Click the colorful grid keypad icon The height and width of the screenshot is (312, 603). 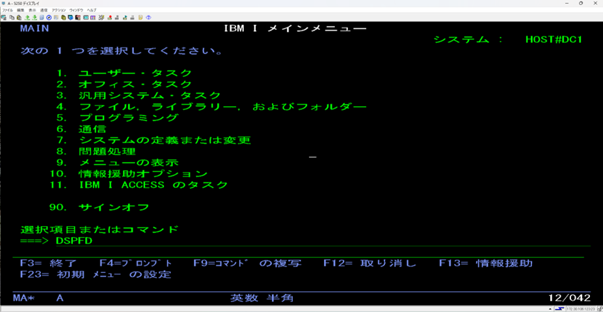tap(93, 18)
